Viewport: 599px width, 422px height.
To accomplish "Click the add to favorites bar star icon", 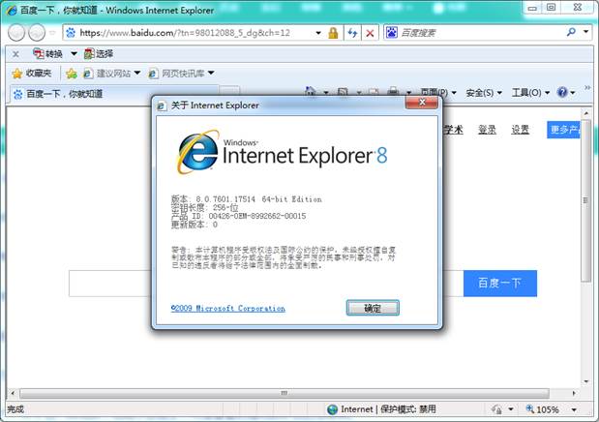I will 71,74.
